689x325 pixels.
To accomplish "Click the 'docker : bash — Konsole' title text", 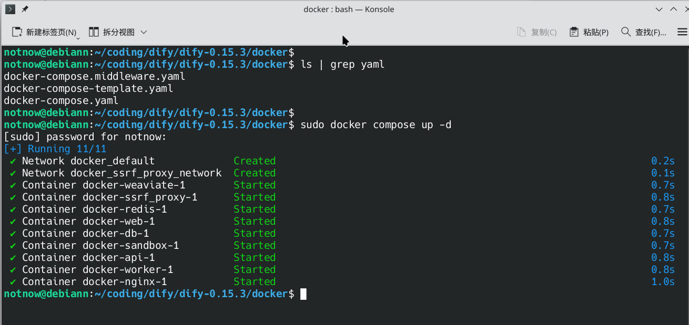I will click(349, 9).
